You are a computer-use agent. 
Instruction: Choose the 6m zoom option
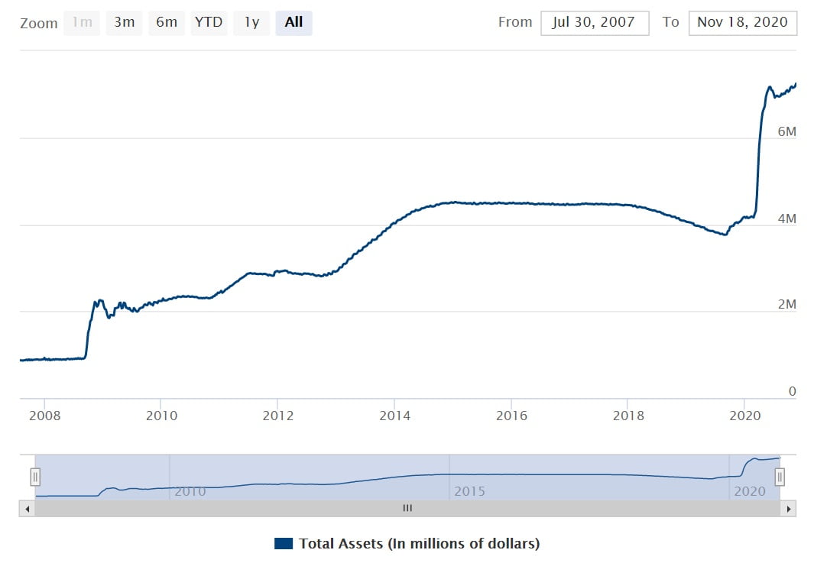[x=167, y=22]
